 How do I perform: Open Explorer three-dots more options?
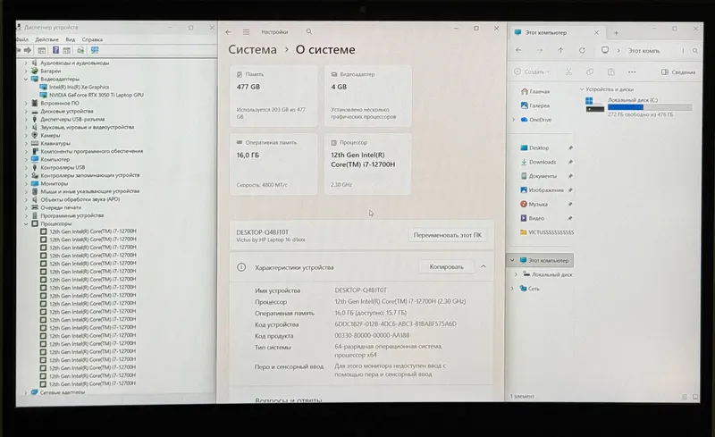pos(632,71)
